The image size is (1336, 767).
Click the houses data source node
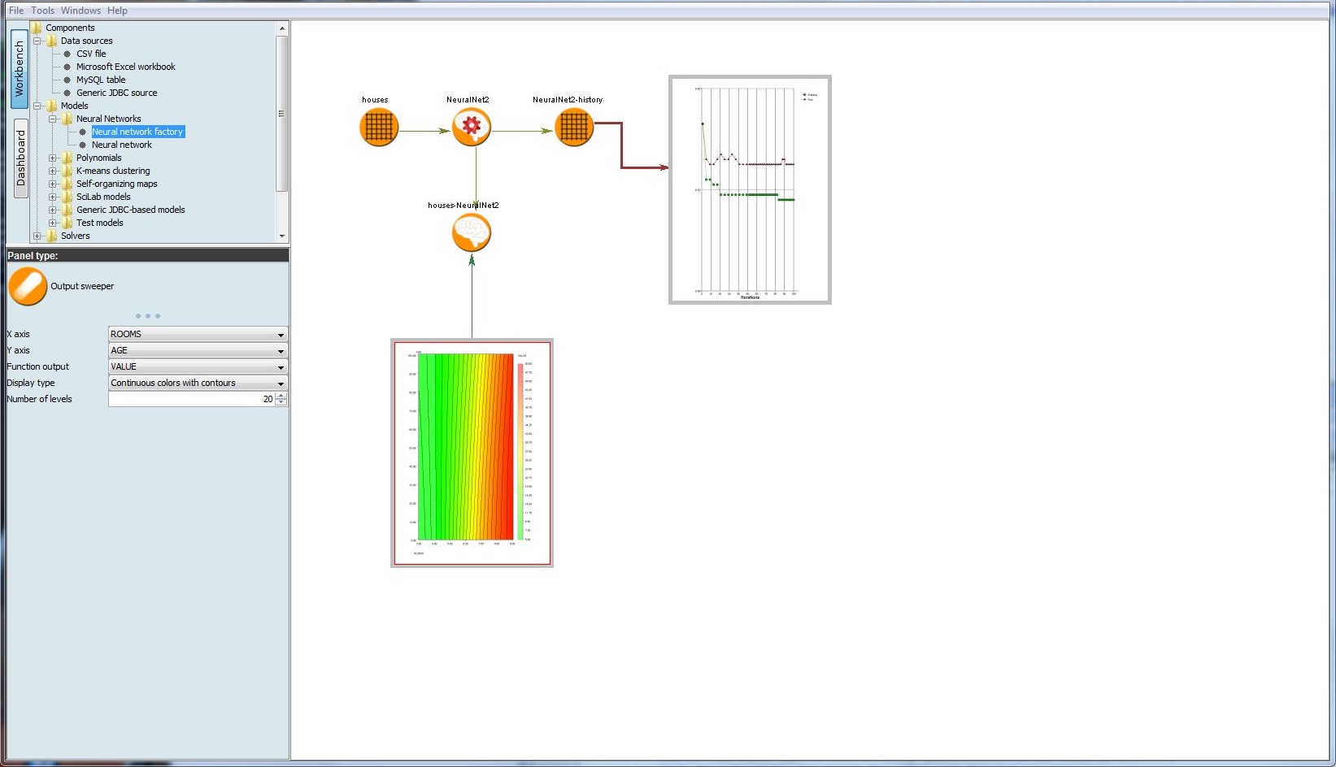pyautogui.click(x=378, y=127)
